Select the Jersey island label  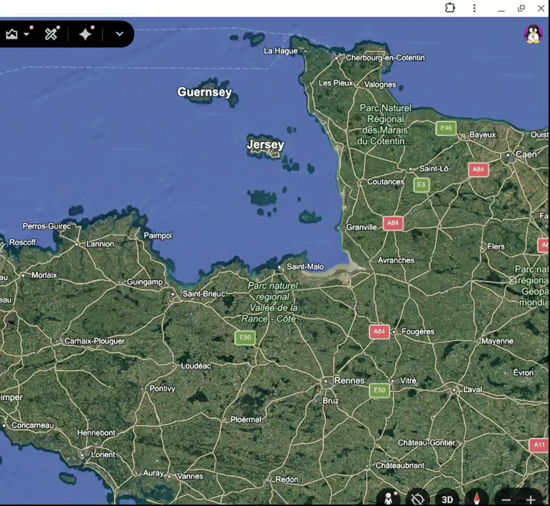click(x=265, y=145)
